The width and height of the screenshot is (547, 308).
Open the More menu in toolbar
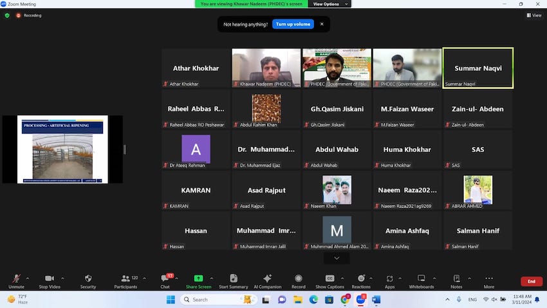pos(489,280)
